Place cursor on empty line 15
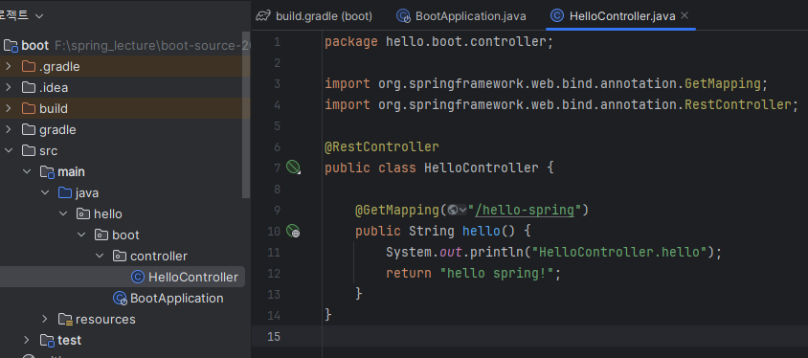 tap(565, 336)
